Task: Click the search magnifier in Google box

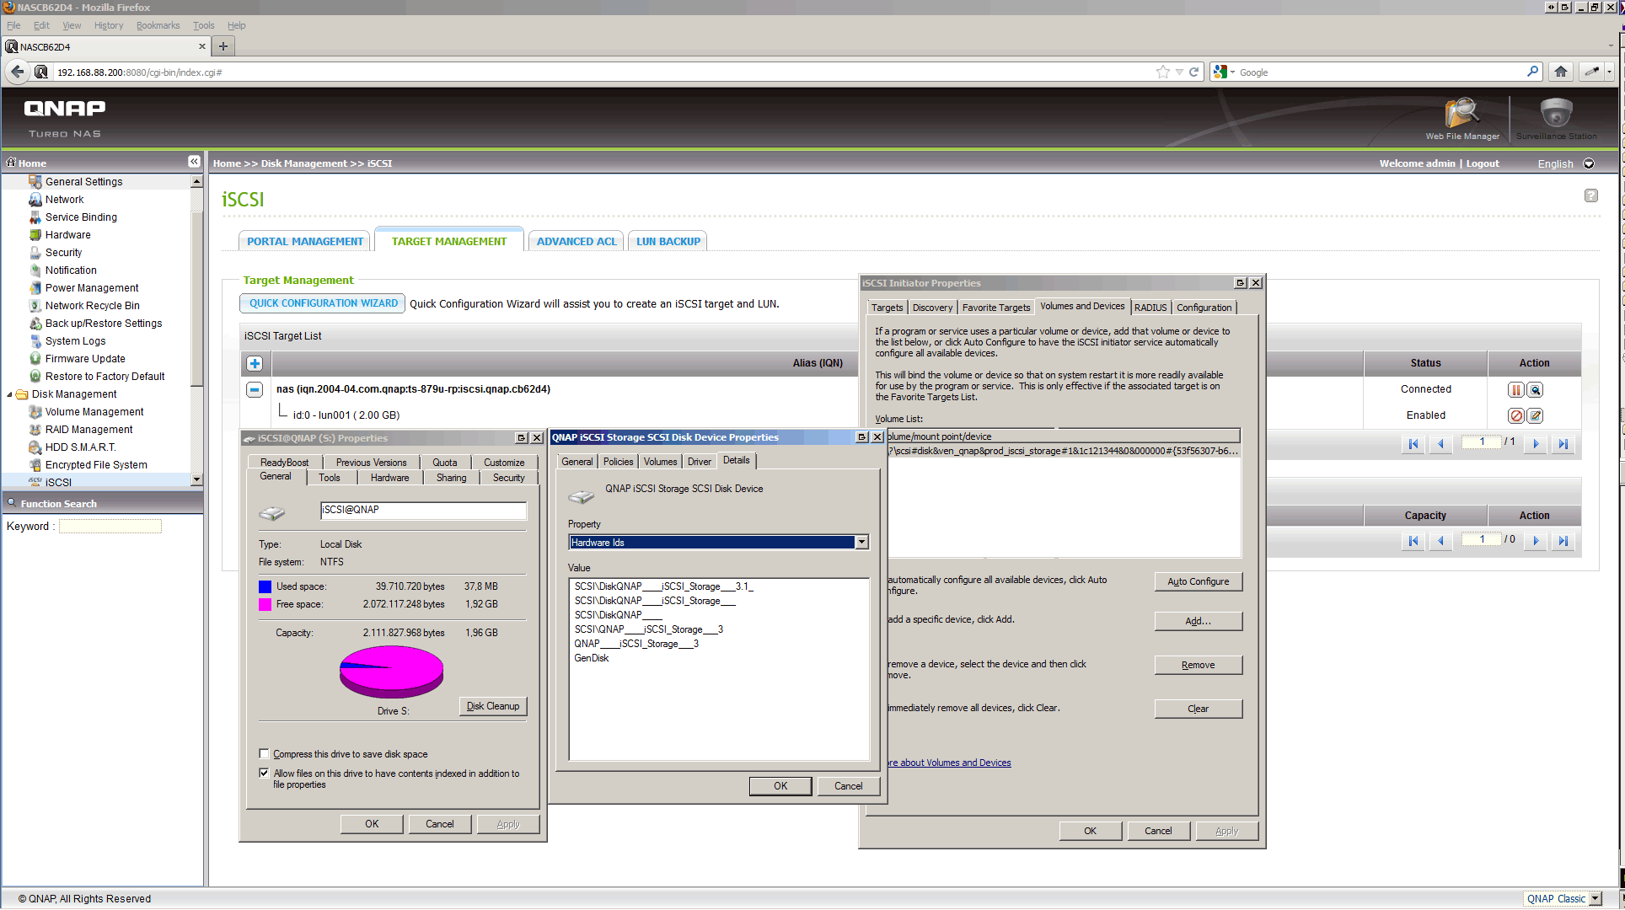Action: tap(1532, 72)
